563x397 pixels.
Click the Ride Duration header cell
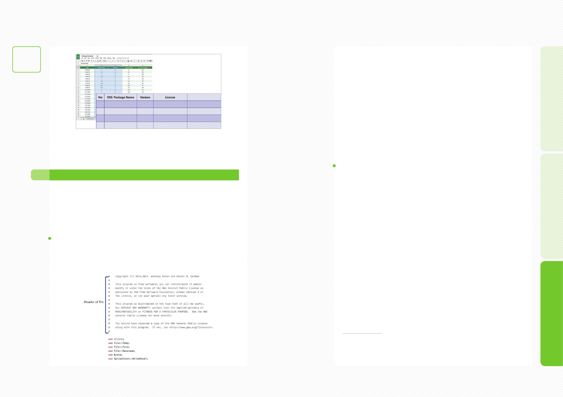click(x=101, y=68)
